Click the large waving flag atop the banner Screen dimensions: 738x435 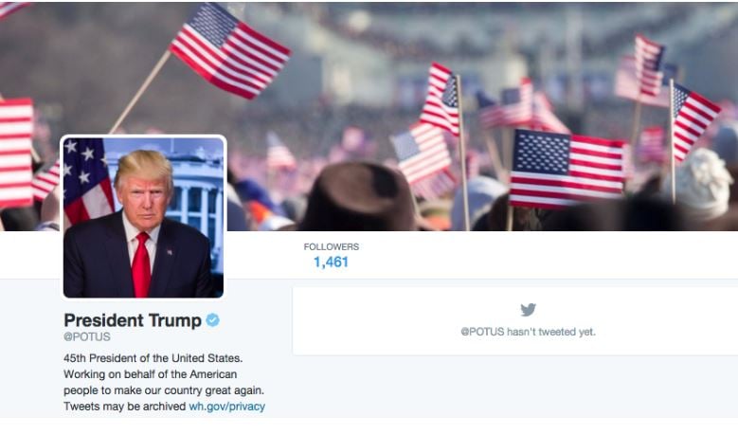[x=229, y=49]
